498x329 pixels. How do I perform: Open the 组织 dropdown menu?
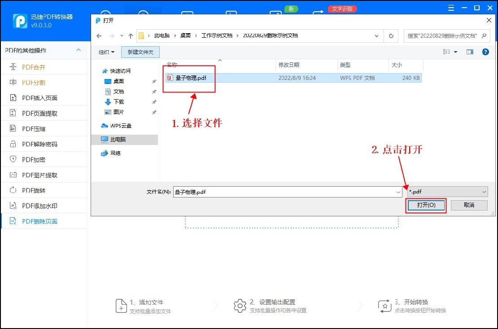[x=106, y=52]
